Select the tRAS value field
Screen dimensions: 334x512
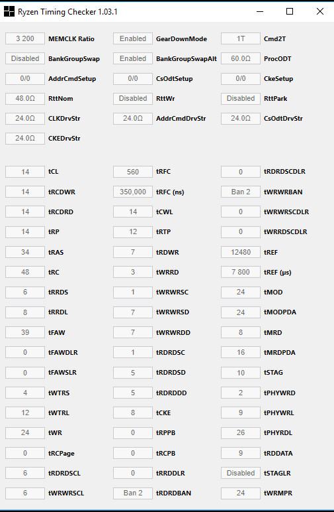tap(25, 252)
